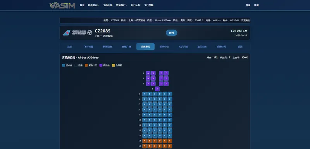Viewport: 310px width, 149px height.
Task: Select economy seat 7B
Action: pos(150,105)
